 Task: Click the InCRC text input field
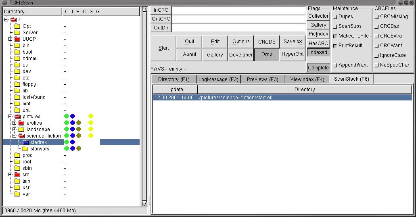click(238, 10)
